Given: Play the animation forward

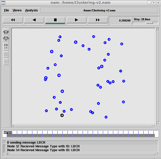Looking at the screenshot, I should pos(77,20).
